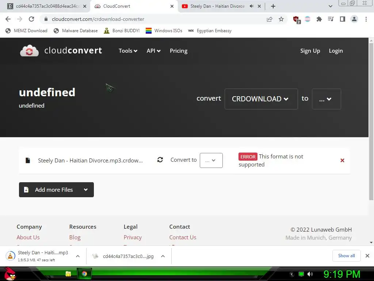Open the target format dropdown after 'to'
This screenshot has width=374, height=281.
[x=326, y=99]
